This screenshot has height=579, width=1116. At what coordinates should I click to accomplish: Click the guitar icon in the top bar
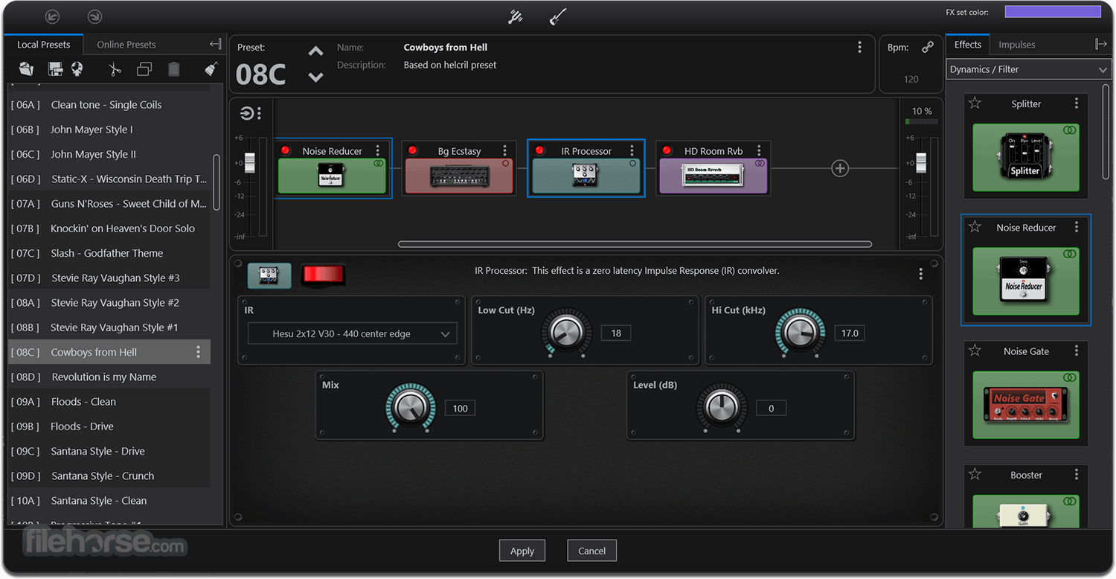coord(558,16)
